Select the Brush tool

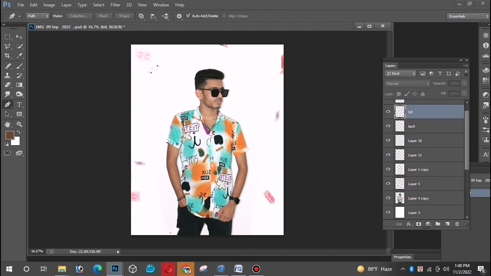(19, 66)
